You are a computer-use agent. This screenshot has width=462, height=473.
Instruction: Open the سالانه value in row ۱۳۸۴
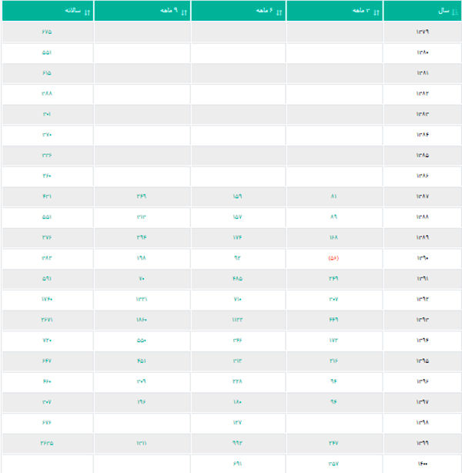pyautogui.click(x=47, y=135)
